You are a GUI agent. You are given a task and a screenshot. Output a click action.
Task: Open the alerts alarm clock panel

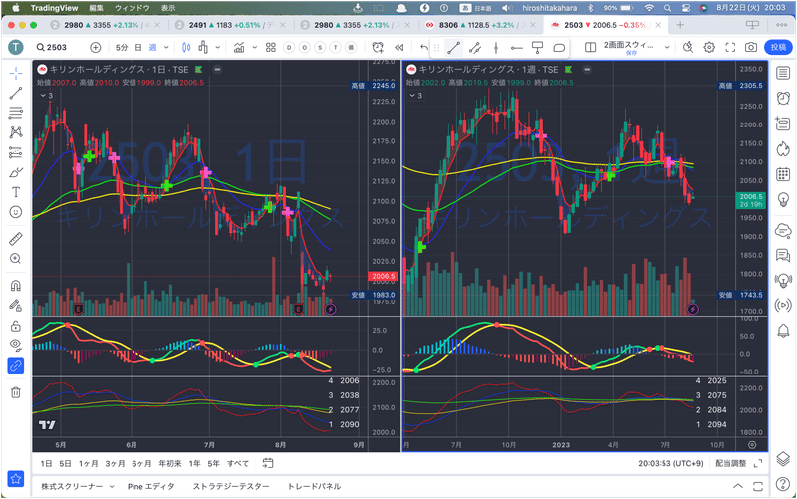783,98
